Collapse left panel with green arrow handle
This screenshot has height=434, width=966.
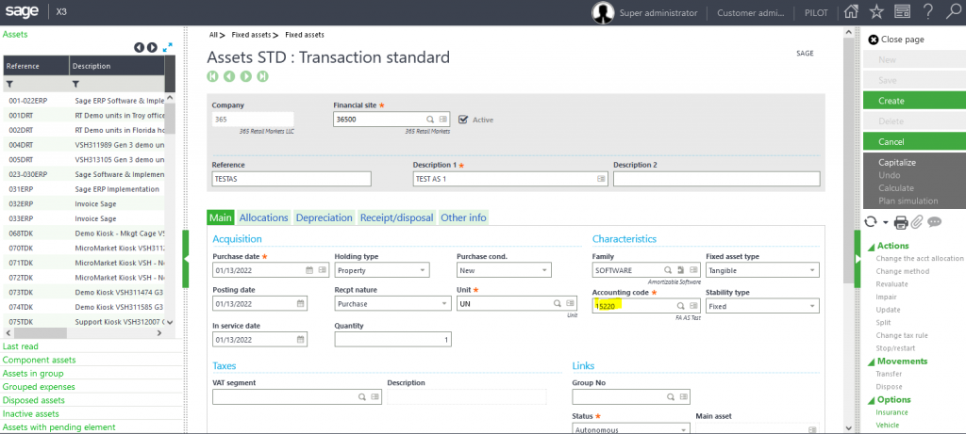186,260
